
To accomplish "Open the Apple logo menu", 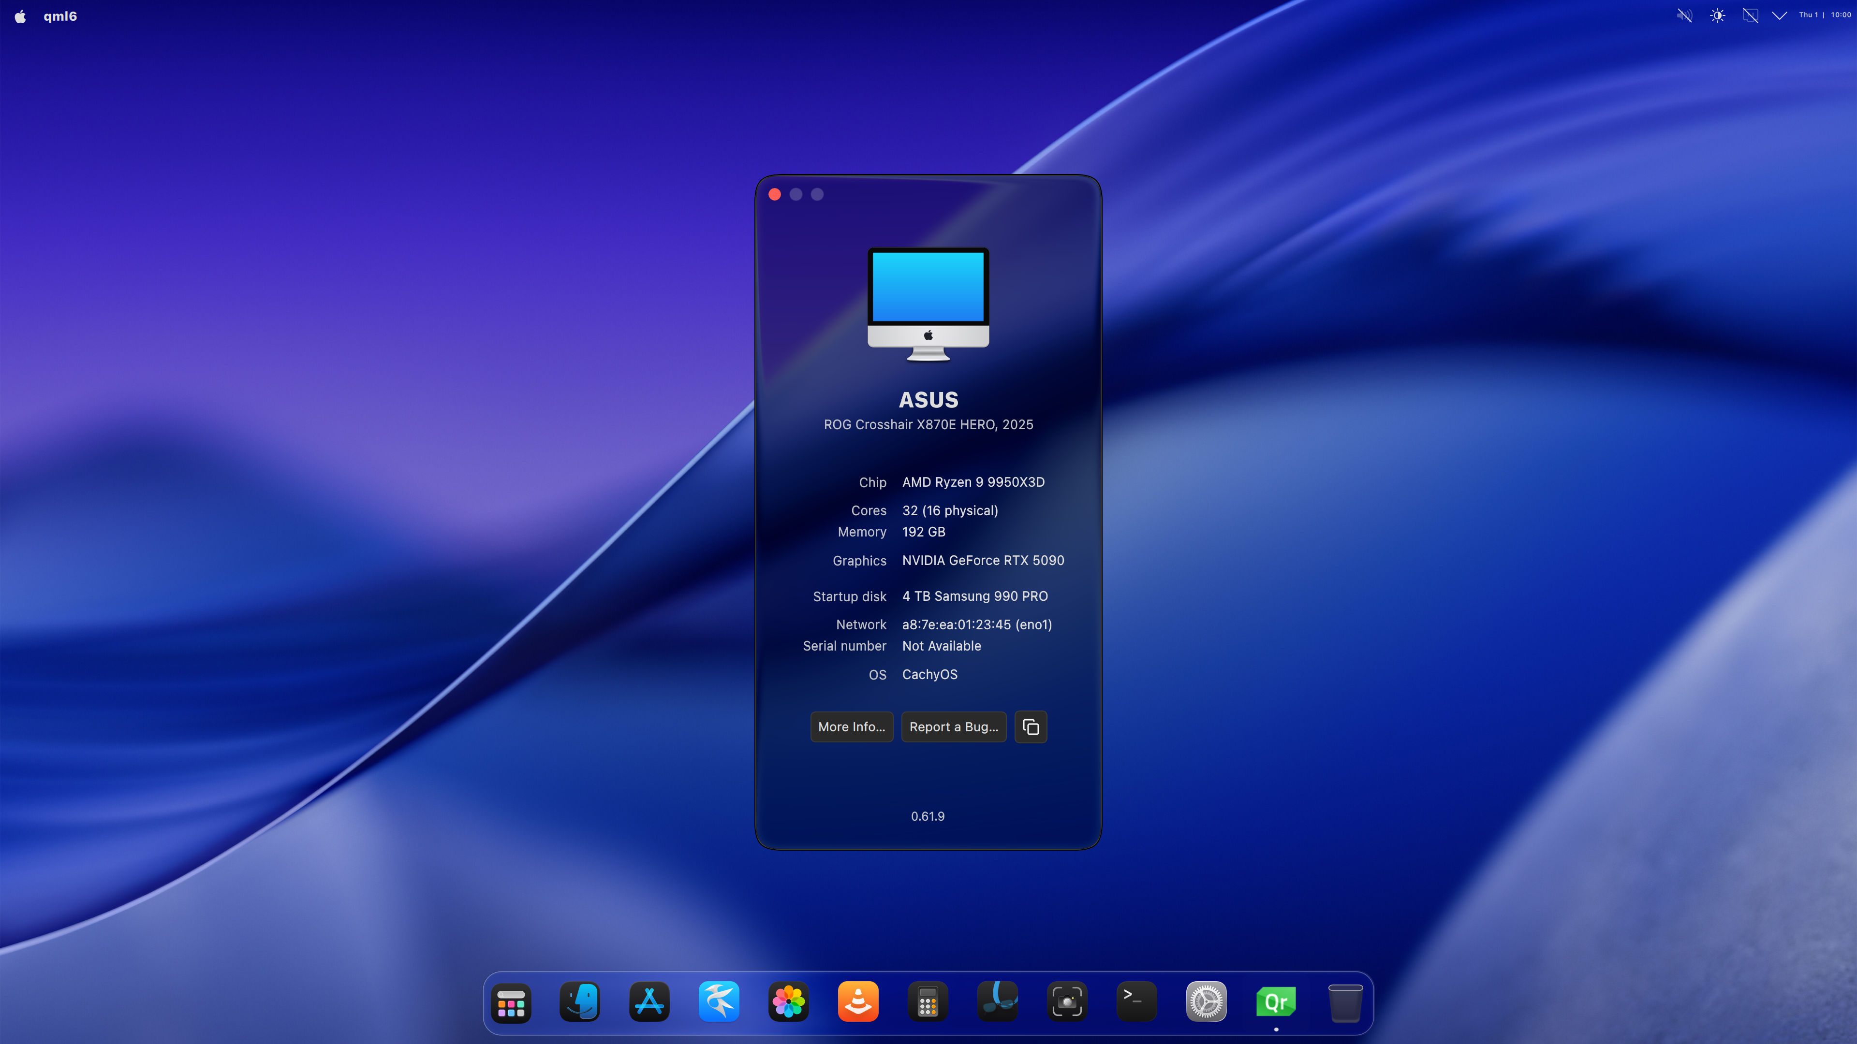I will pos(20,16).
